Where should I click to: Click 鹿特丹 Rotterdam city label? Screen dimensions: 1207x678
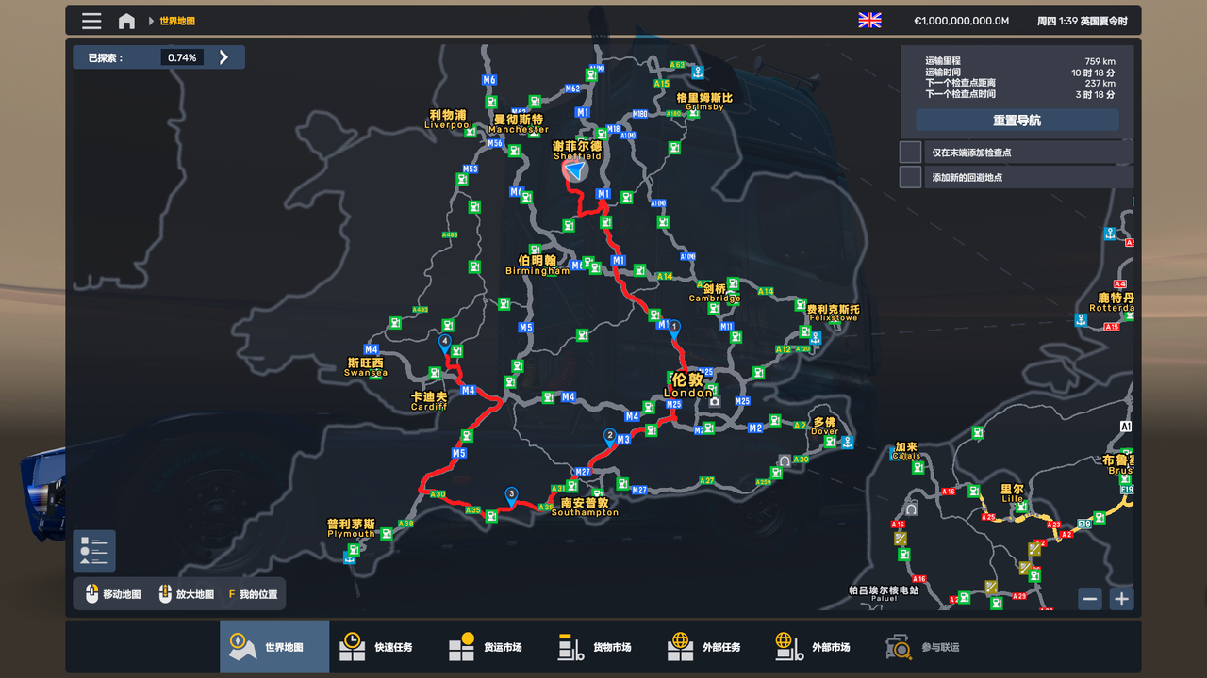pyautogui.click(x=1110, y=303)
